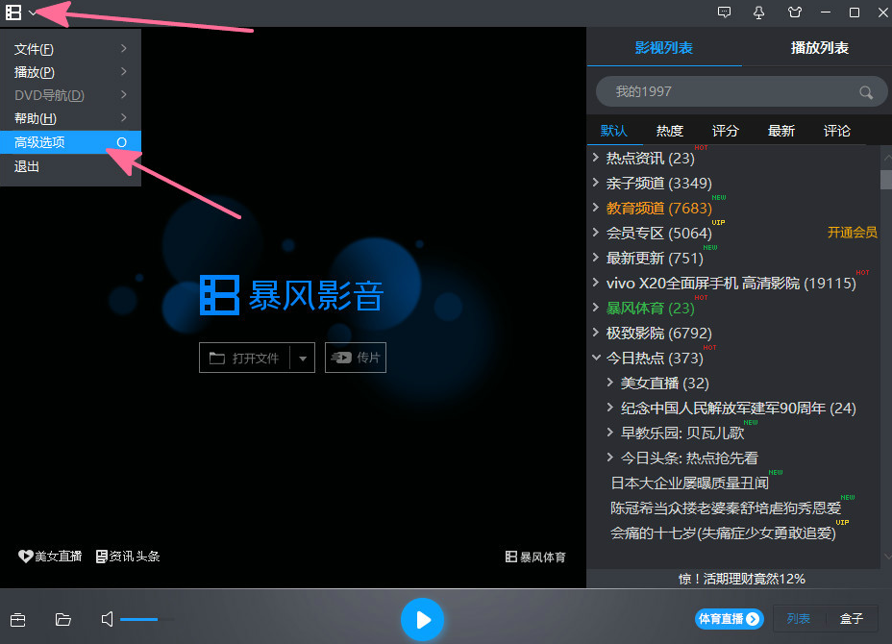This screenshot has height=644, width=892.
Task: Open the feedback message icon in title bar
Action: tap(724, 12)
